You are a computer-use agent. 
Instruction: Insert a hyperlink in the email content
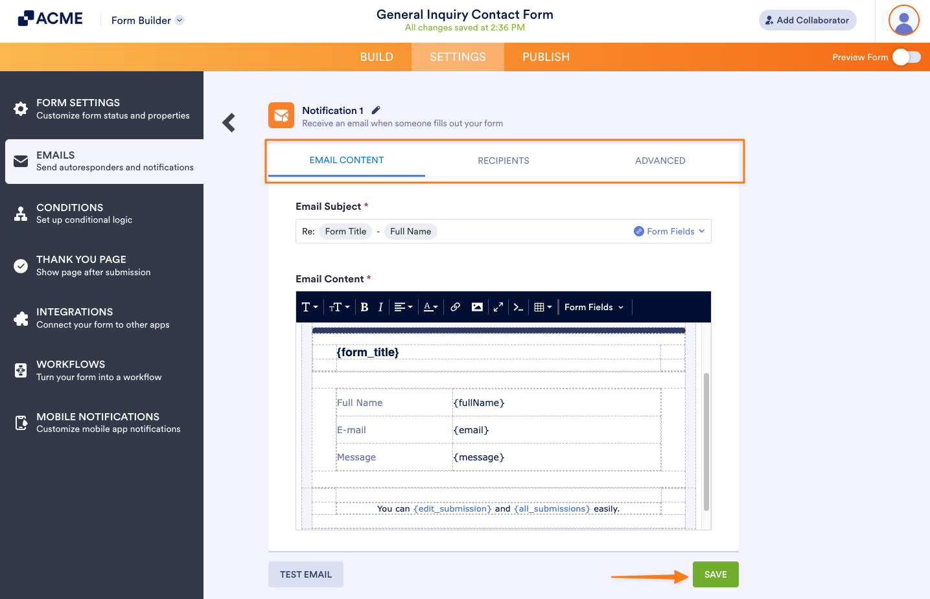[455, 306]
